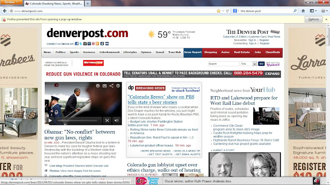Open the Entertainment navigation menu item
Viewport: 330px width, 185px height.
(109, 52)
